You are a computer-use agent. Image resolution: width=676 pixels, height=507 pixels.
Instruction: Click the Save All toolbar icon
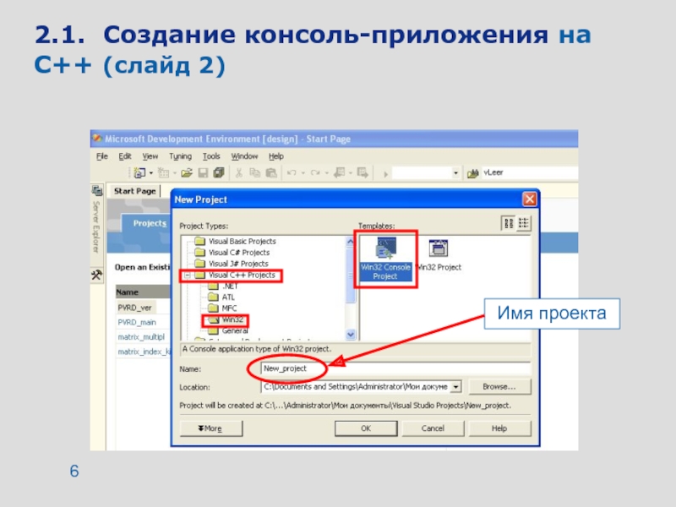click(x=219, y=173)
